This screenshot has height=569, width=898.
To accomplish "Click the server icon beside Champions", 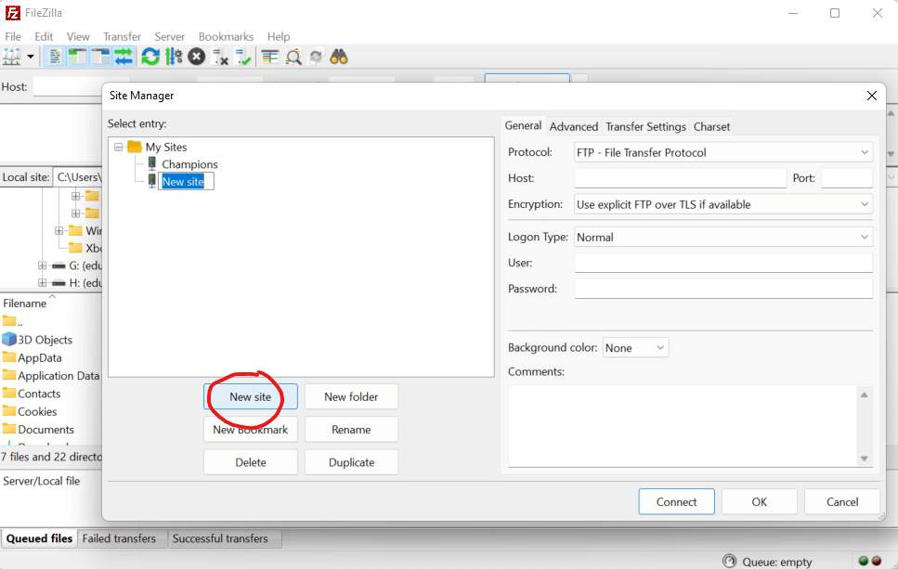I will tap(151, 163).
